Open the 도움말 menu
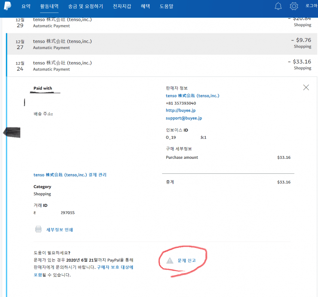Image resolution: width=318 pixels, height=297 pixels. 166,6
